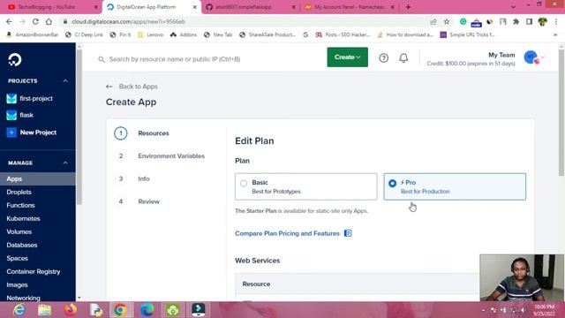Collapse the PROJECTS section chevron
Image resolution: width=565 pixels, height=318 pixels.
point(65,80)
